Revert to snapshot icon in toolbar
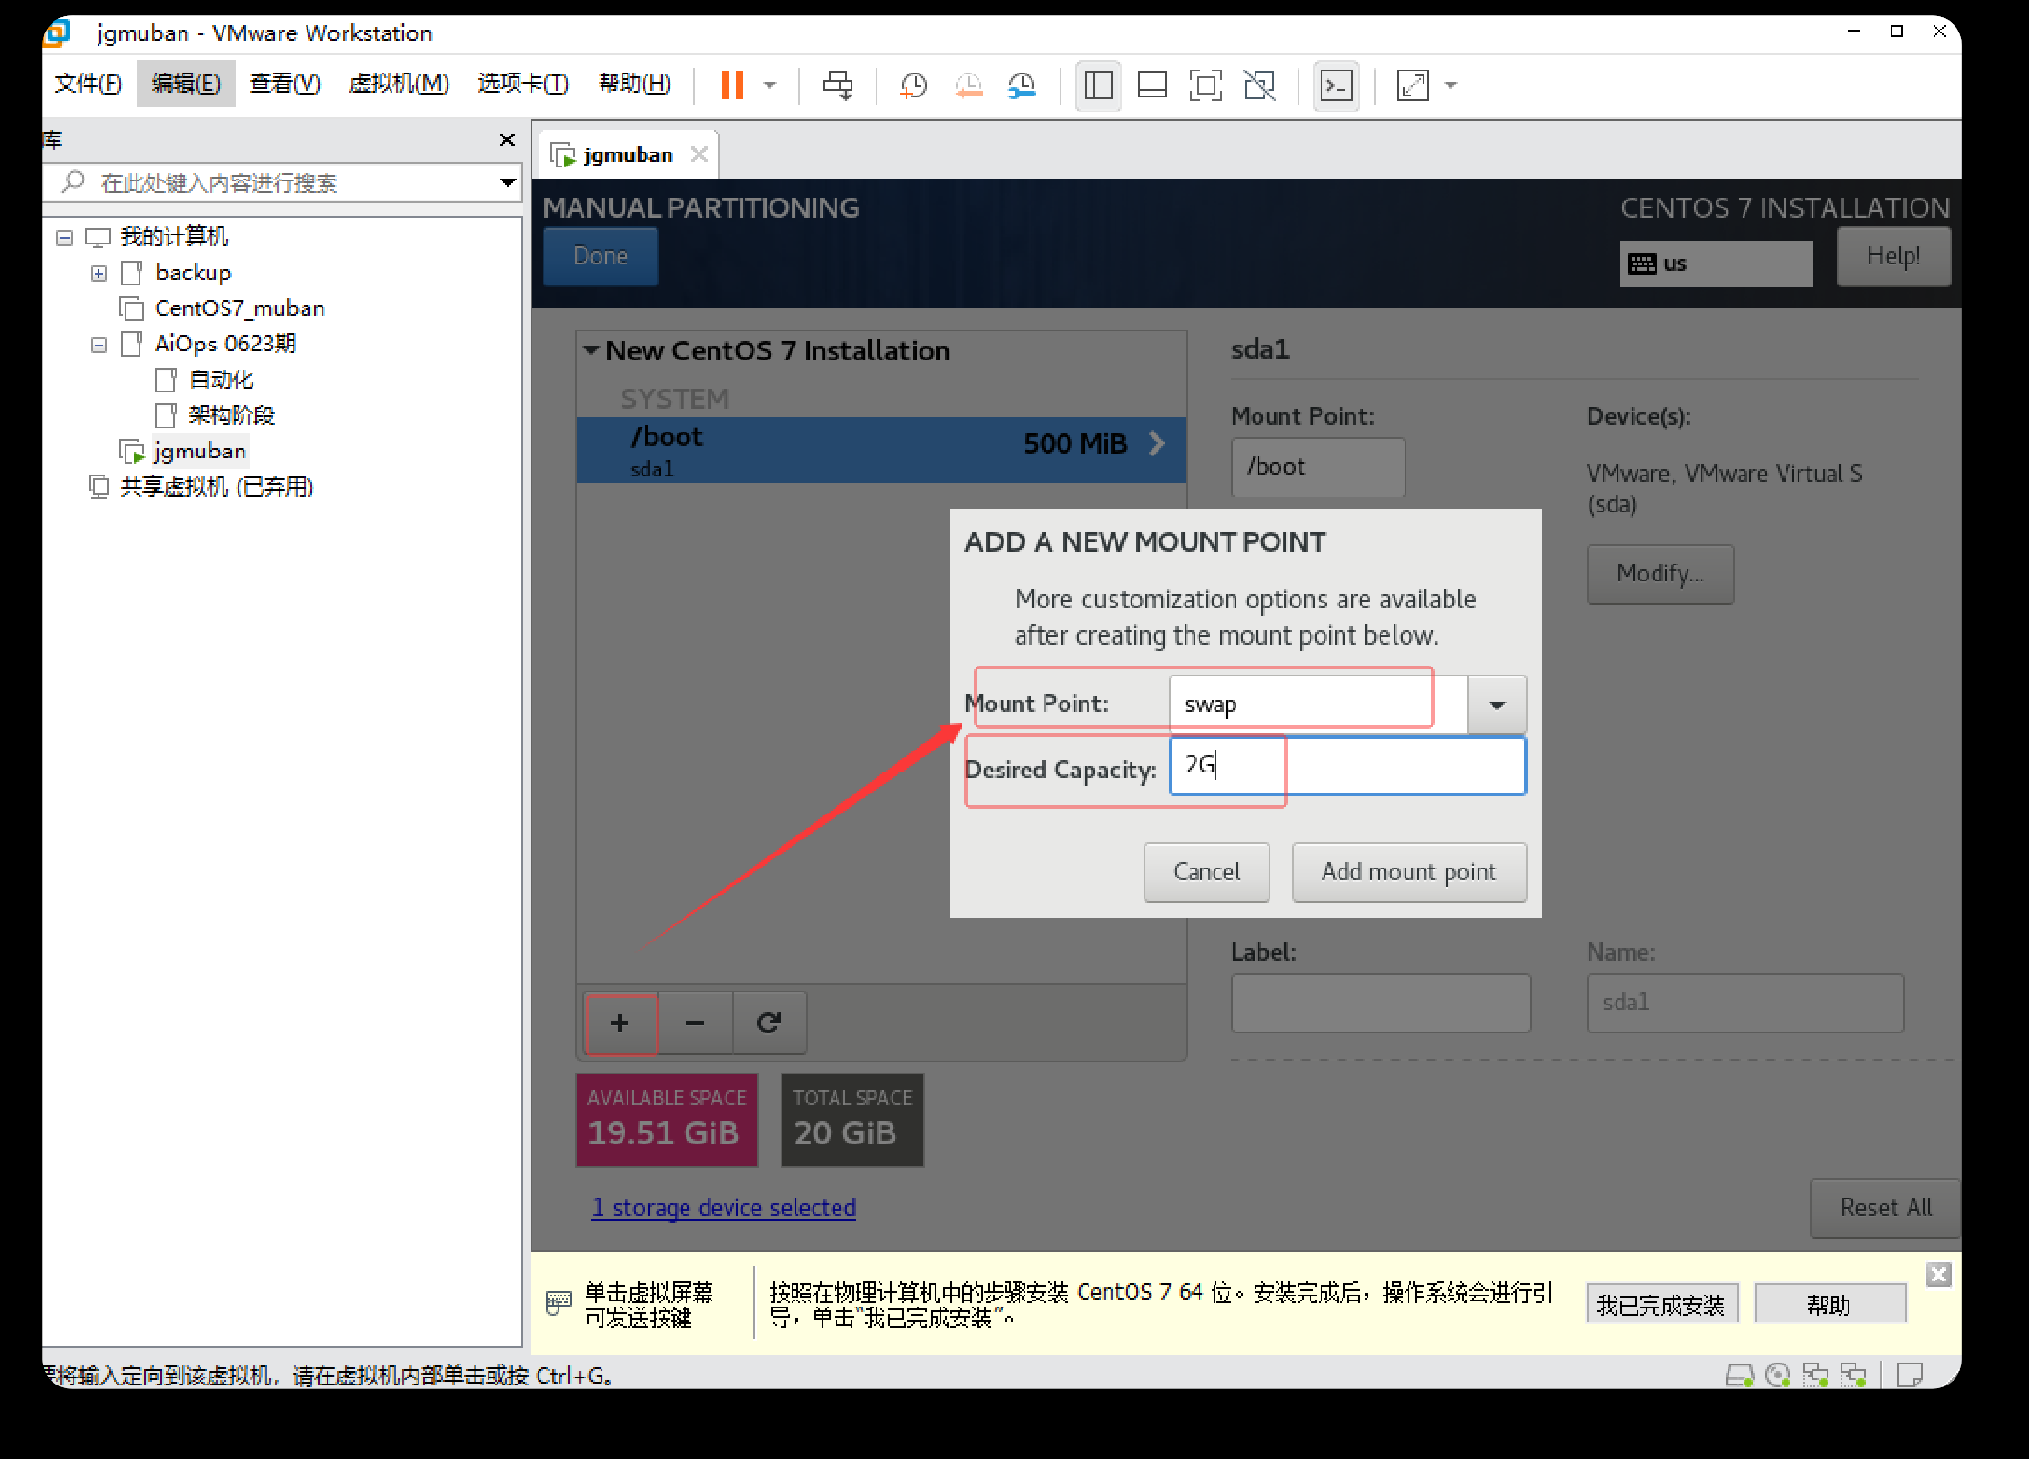Image resolution: width=2029 pixels, height=1459 pixels. click(x=968, y=85)
